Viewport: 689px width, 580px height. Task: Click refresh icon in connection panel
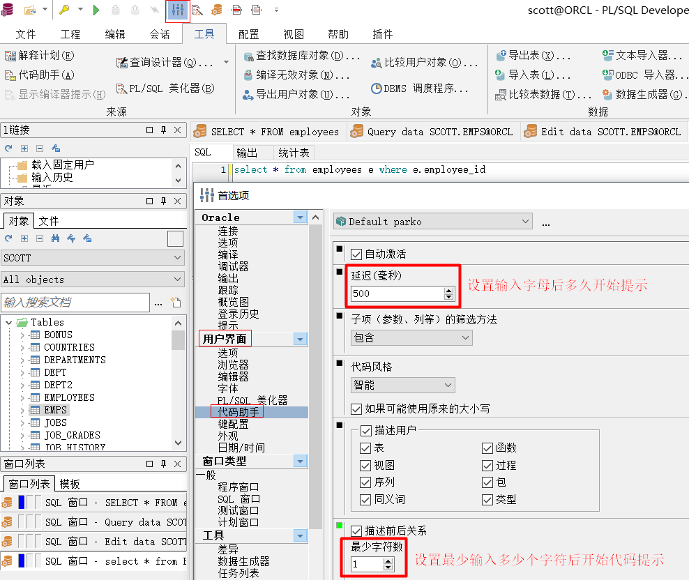(x=8, y=148)
